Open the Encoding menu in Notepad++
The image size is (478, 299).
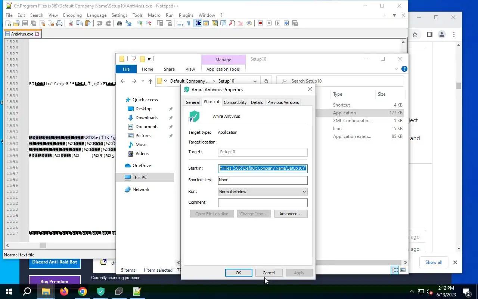tap(72, 15)
